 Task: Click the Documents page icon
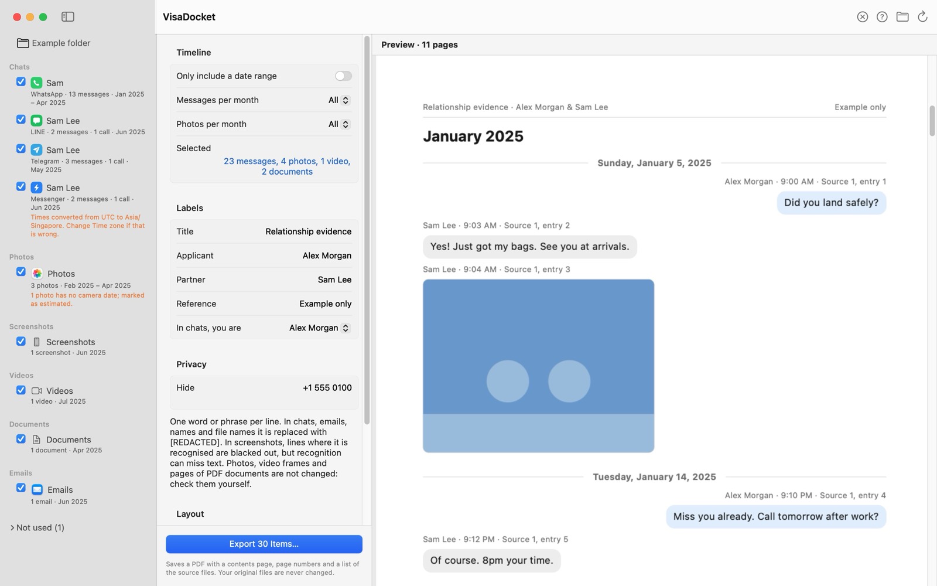[36, 439]
